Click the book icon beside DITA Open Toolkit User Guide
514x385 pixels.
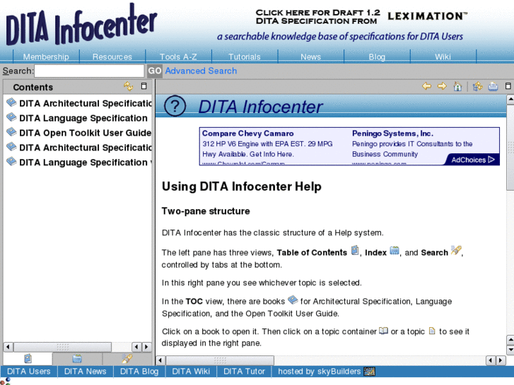pyautogui.click(x=11, y=131)
